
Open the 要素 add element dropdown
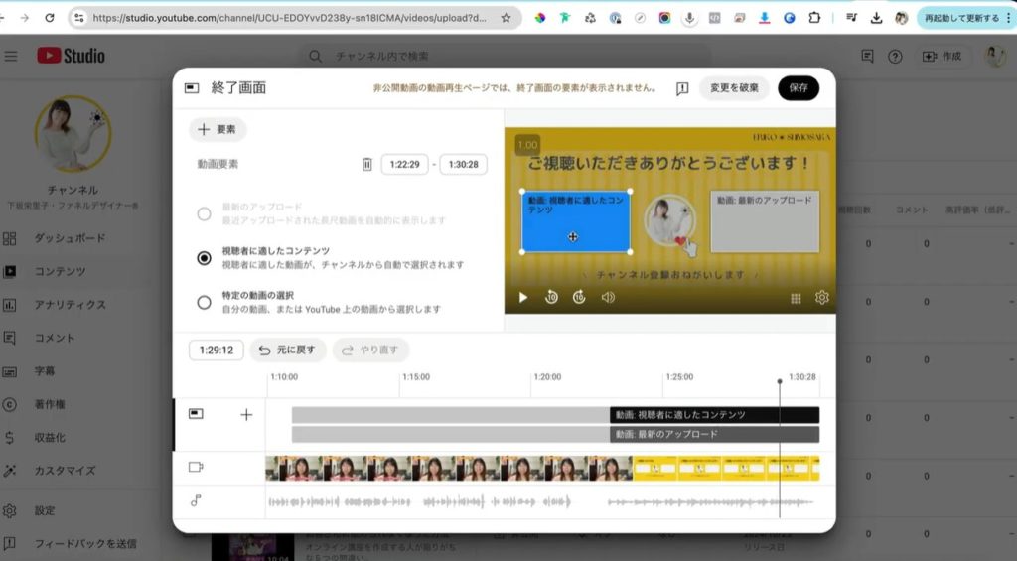point(218,129)
